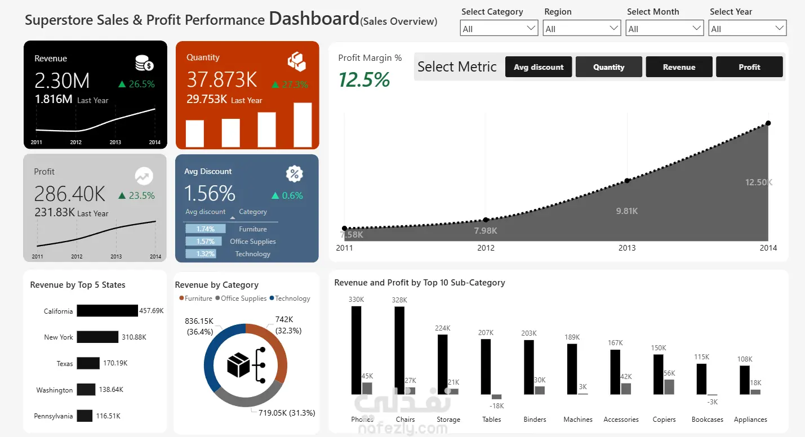This screenshot has width=805, height=437.
Task: Click the Washington revenue bar
Action: pos(86,390)
